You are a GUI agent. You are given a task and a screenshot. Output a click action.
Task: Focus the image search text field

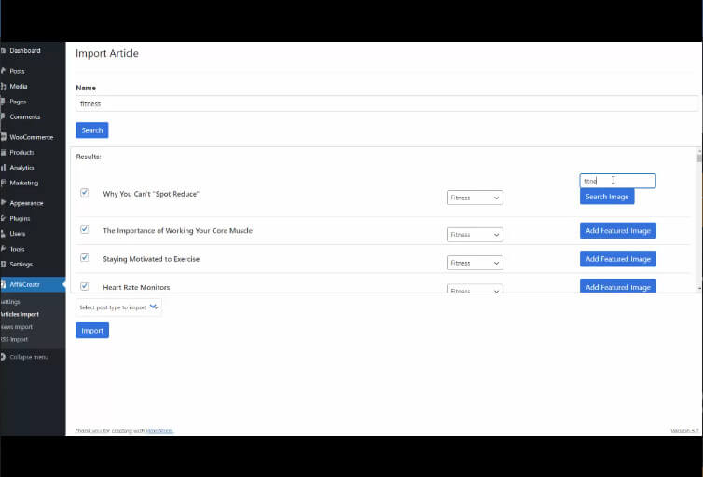click(618, 181)
